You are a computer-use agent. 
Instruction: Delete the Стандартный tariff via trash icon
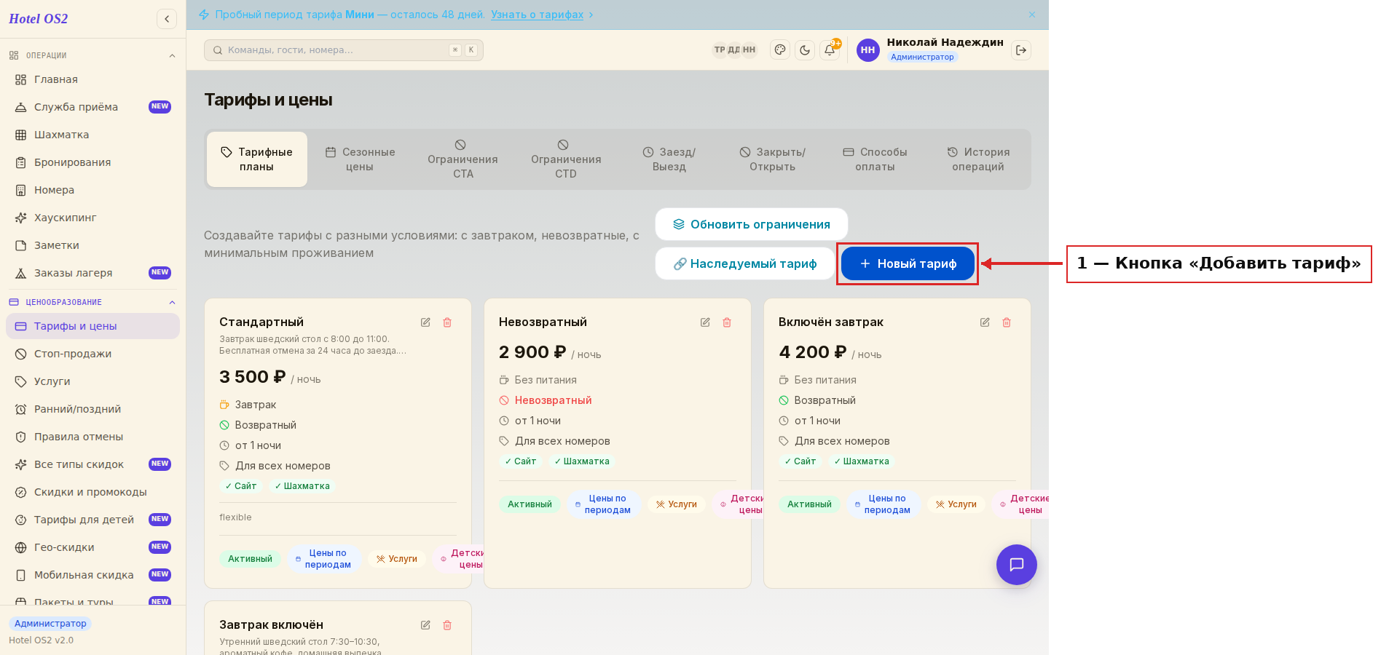click(x=447, y=322)
